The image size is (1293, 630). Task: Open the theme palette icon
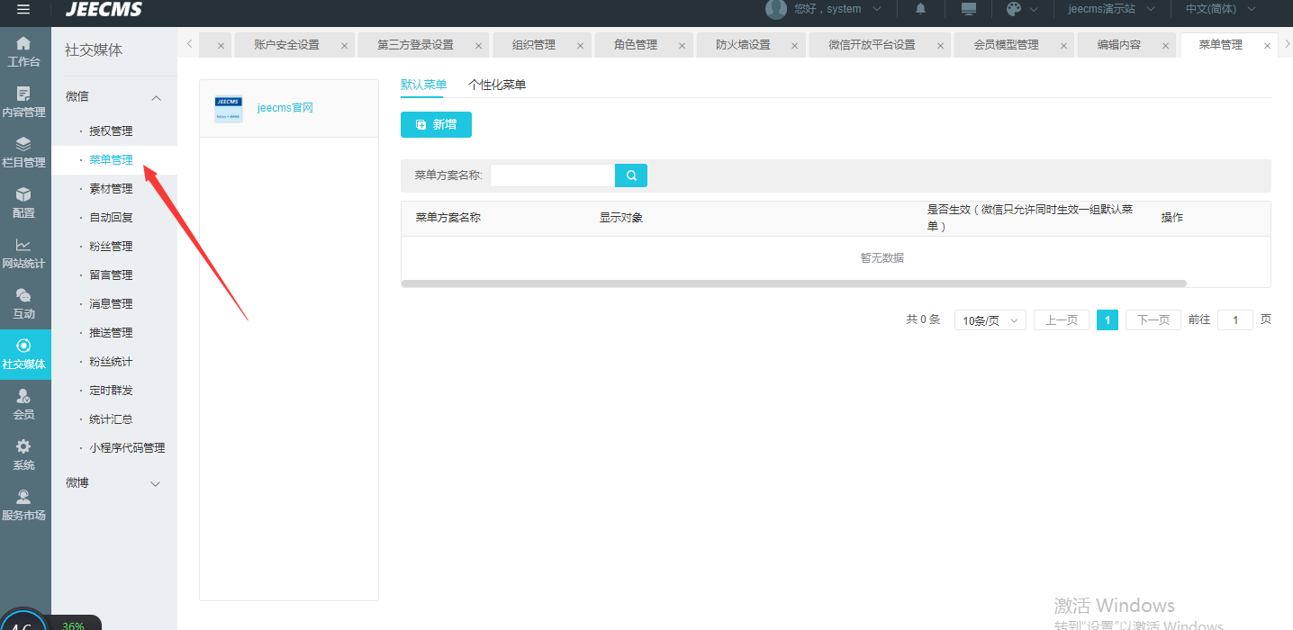[1014, 9]
